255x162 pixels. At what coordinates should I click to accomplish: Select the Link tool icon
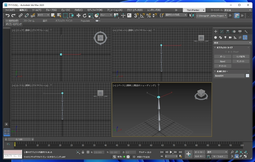20,15
